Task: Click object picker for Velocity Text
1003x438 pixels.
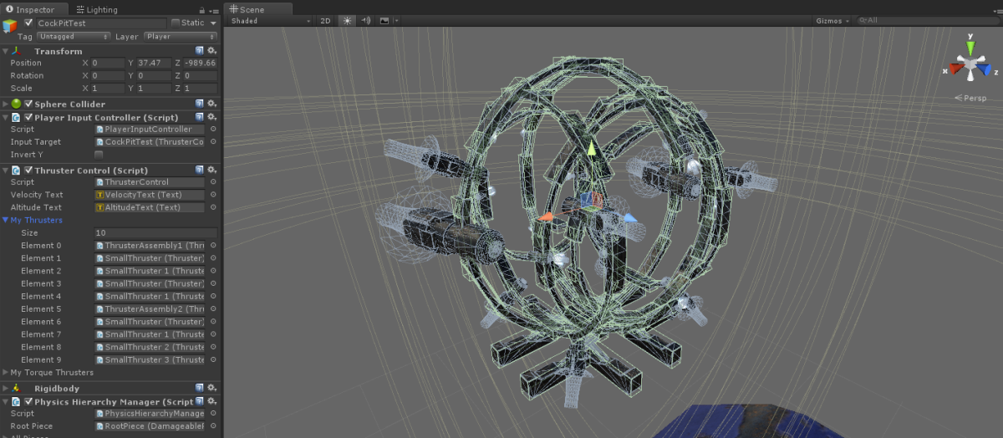Action: click(213, 195)
